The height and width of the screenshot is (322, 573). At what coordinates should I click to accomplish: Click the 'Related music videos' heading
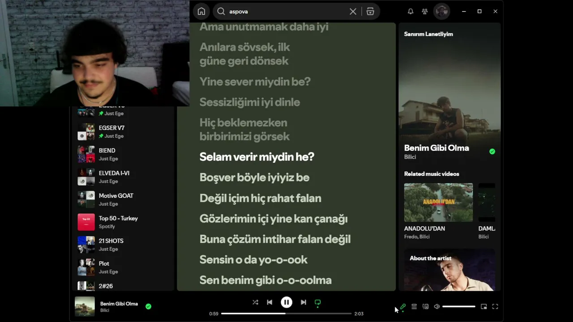[x=432, y=174]
